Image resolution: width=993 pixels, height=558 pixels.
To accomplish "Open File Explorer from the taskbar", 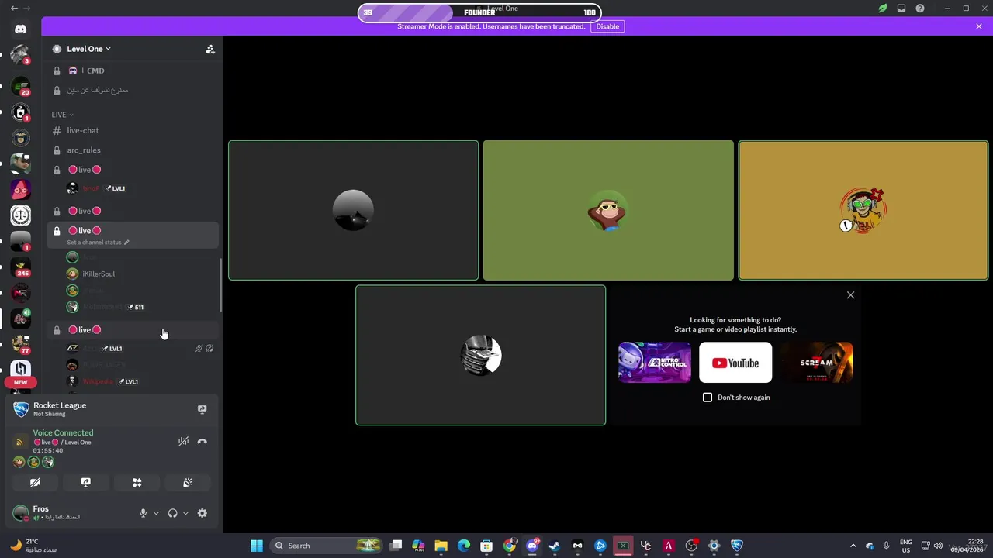I will 441,546.
